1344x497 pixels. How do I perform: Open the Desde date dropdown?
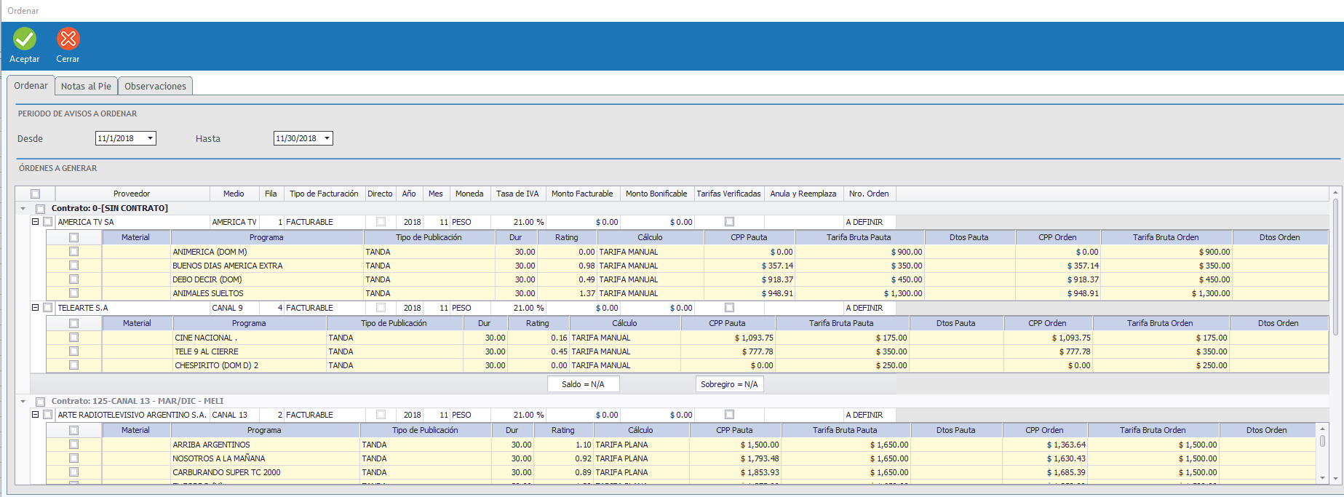click(x=150, y=138)
